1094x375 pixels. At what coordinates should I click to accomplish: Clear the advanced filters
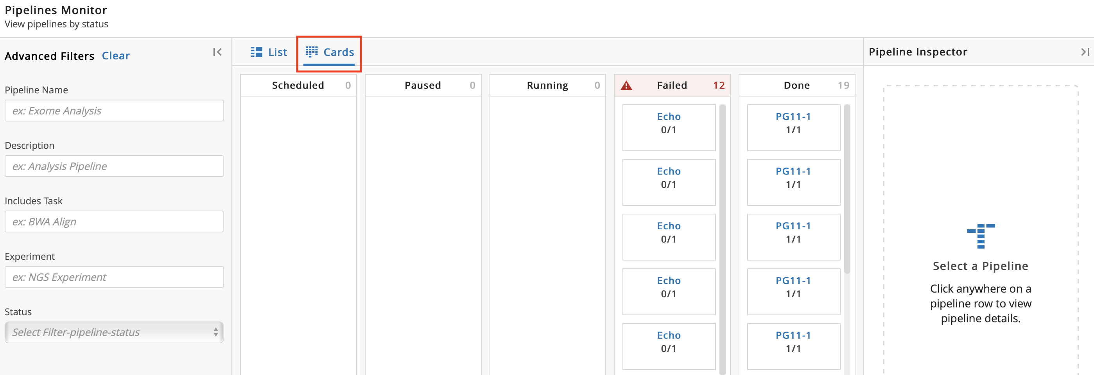tap(115, 55)
